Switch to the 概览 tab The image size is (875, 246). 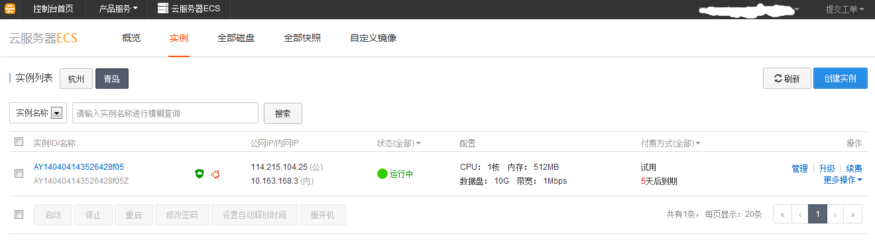131,38
